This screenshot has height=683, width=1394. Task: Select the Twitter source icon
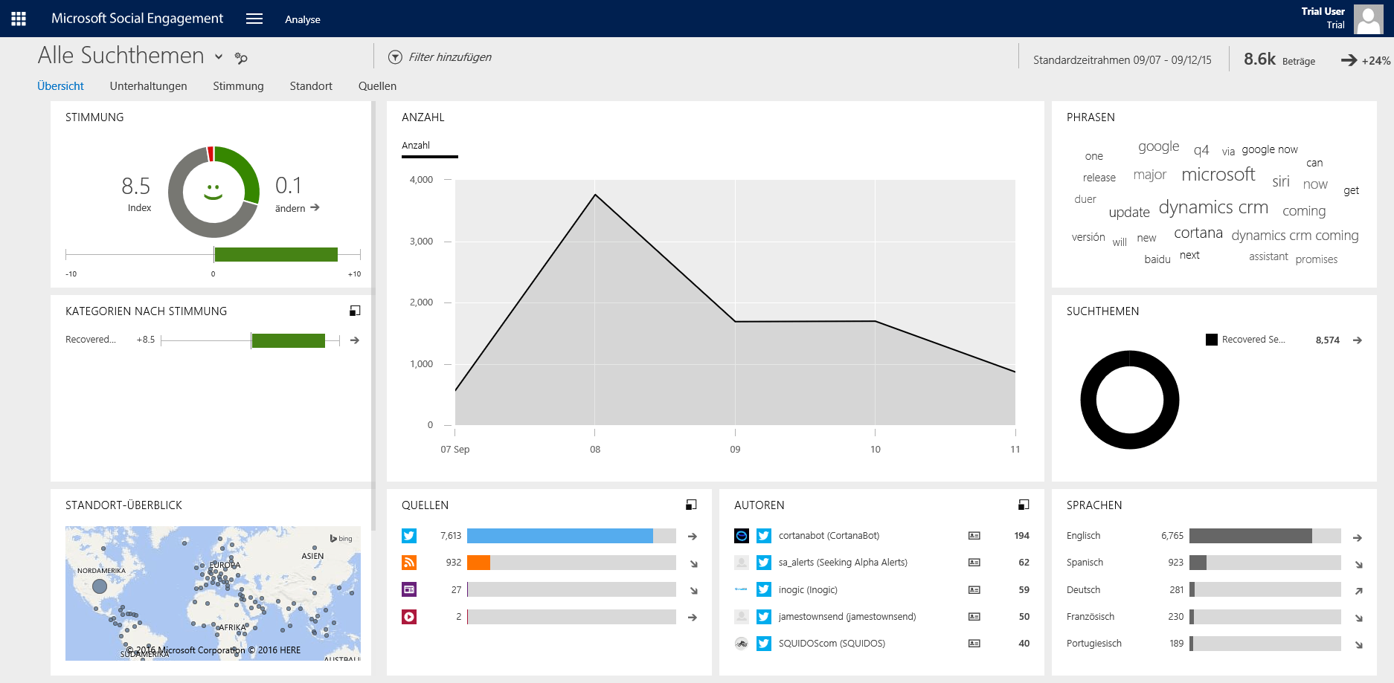[x=409, y=536]
